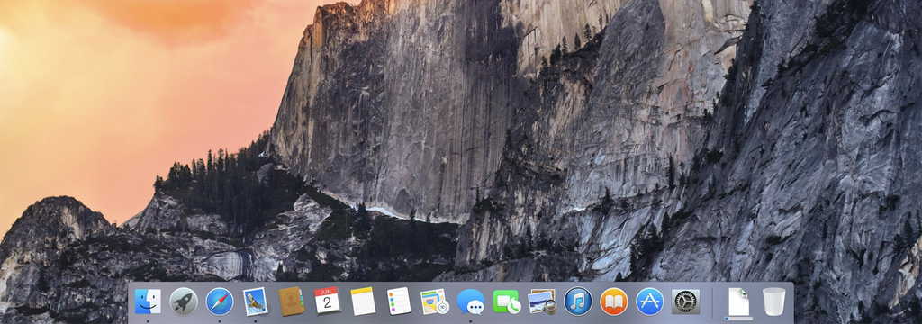Open Messages blue speech bubble icon

[x=470, y=301]
